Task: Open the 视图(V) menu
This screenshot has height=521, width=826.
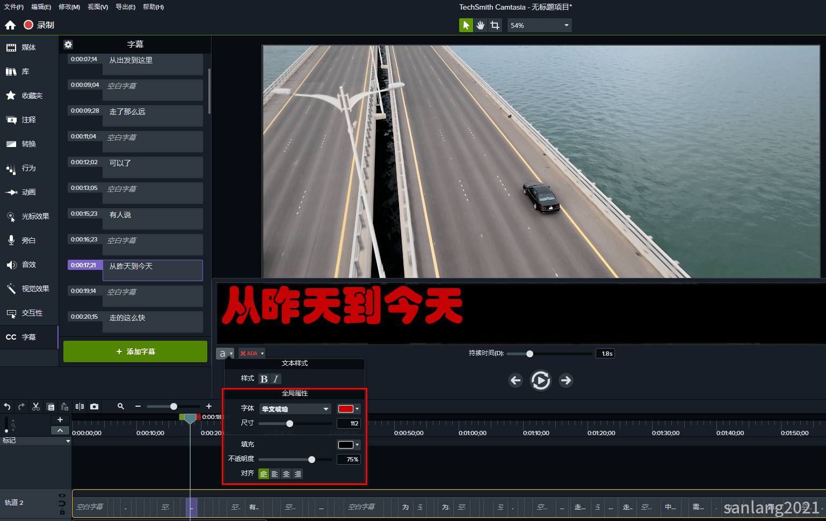Action: (98, 7)
